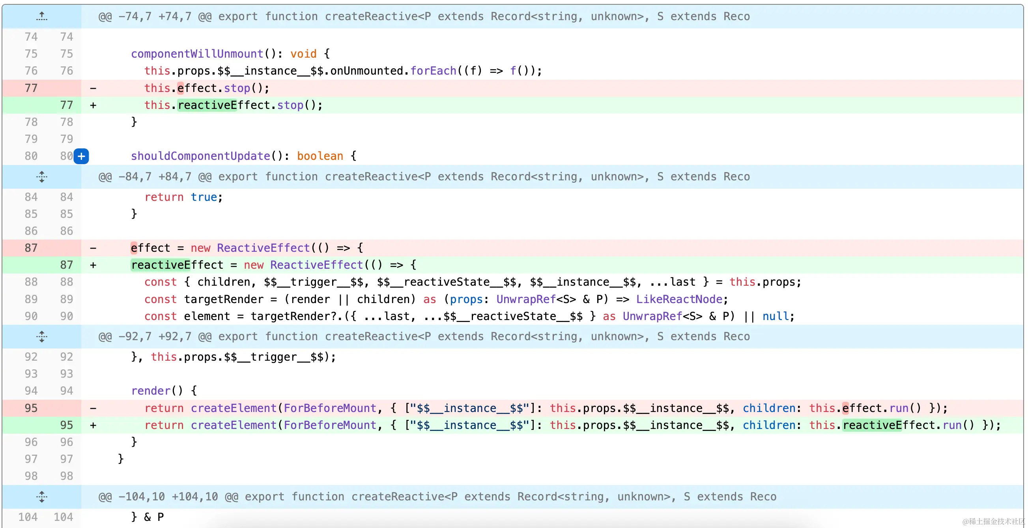Click line number 104 at the bottom

pyautogui.click(x=28, y=517)
